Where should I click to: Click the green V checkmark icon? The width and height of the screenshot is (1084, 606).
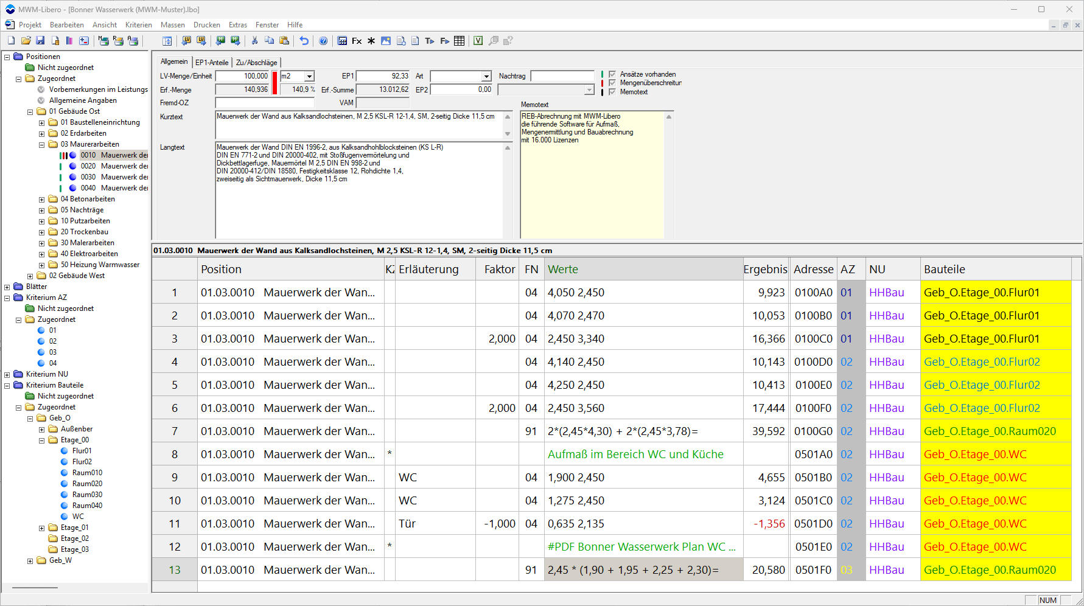(478, 41)
